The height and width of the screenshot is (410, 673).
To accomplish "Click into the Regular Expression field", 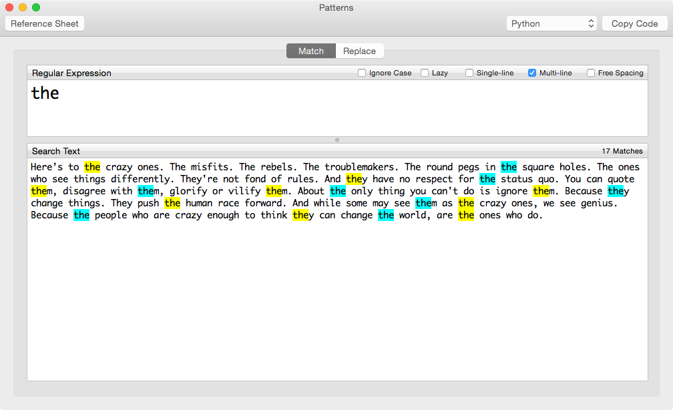I will point(337,108).
